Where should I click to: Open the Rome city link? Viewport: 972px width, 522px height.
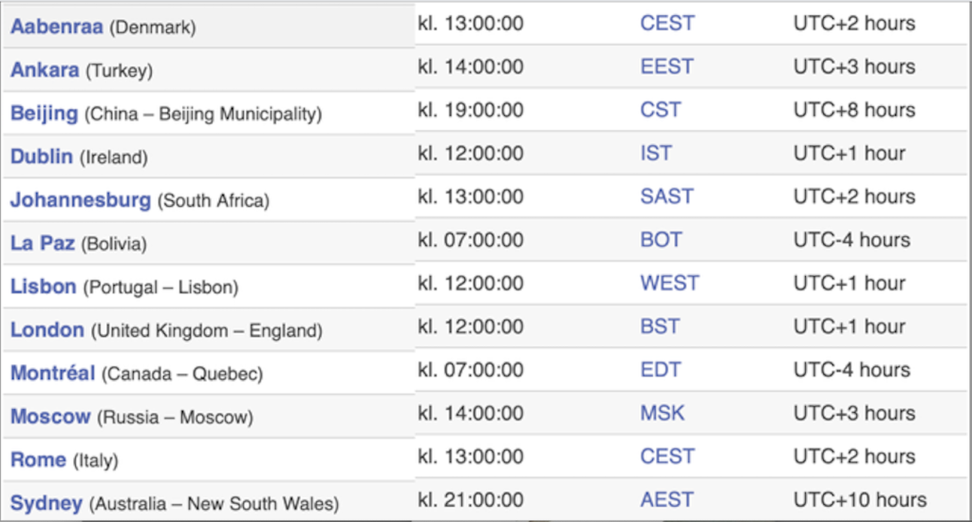[38, 460]
